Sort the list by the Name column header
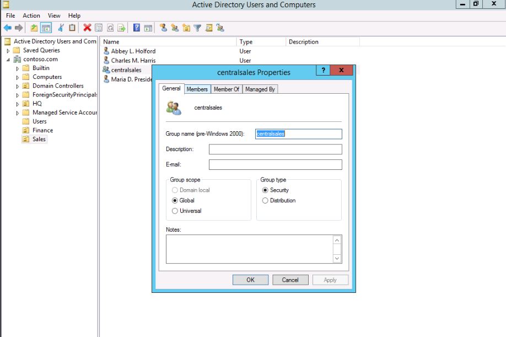506x337 pixels. (168, 41)
